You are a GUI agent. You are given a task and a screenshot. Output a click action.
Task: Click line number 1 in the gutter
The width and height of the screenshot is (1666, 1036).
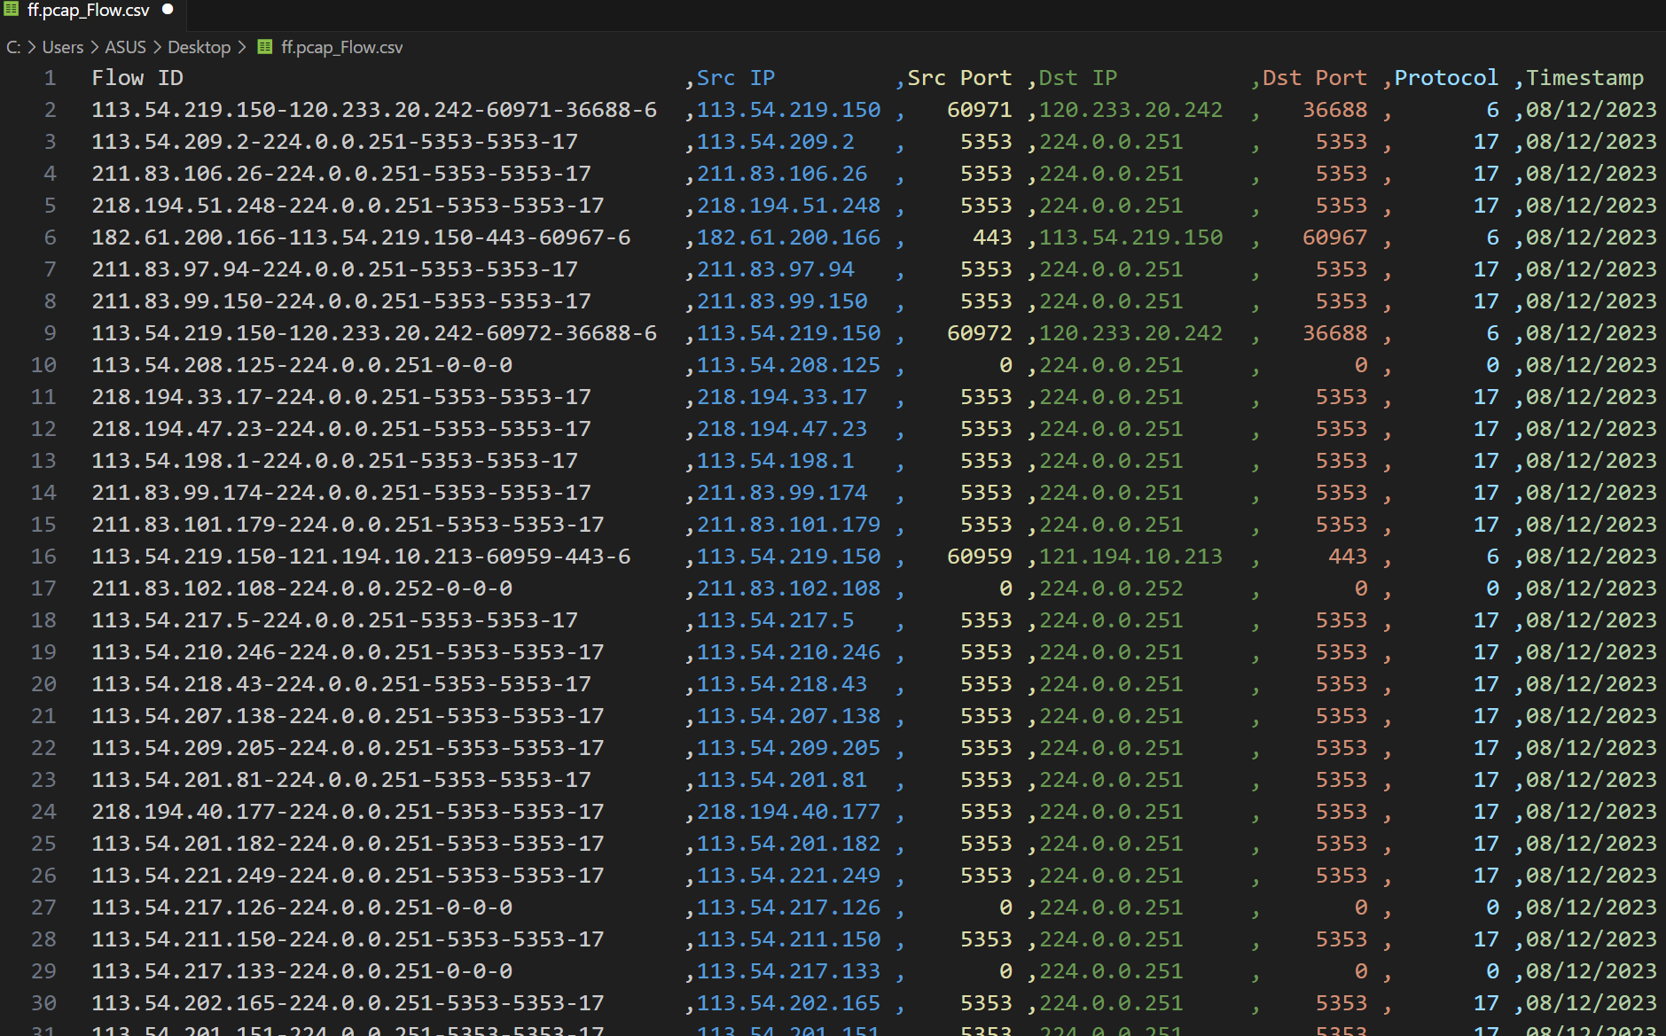tap(50, 78)
